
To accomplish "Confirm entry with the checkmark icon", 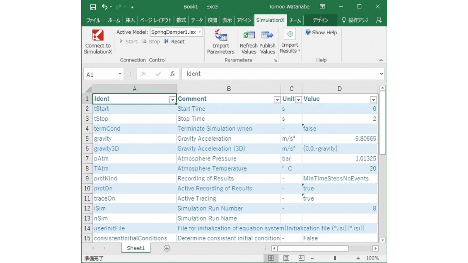I will [158, 74].
